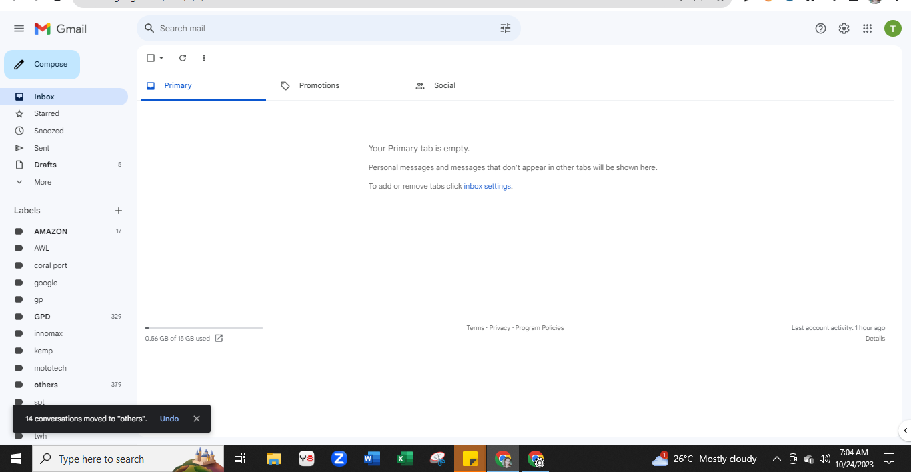Image resolution: width=911 pixels, height=472 pixels.
Task: Open Sticky Notes from taskbar
Action: [x=470, y=459]
